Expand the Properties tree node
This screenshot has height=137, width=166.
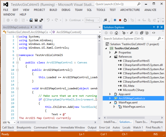click(110, 53)
